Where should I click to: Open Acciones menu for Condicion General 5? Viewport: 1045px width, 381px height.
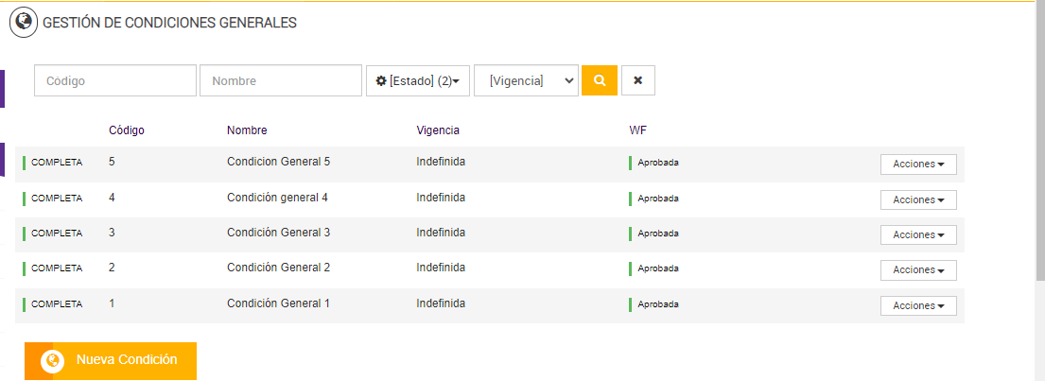tap(918, 165)
